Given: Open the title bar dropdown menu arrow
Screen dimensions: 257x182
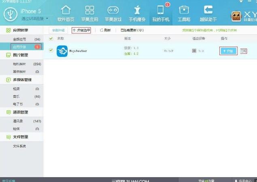Looking at the screenshot, I should coord(241,1).
